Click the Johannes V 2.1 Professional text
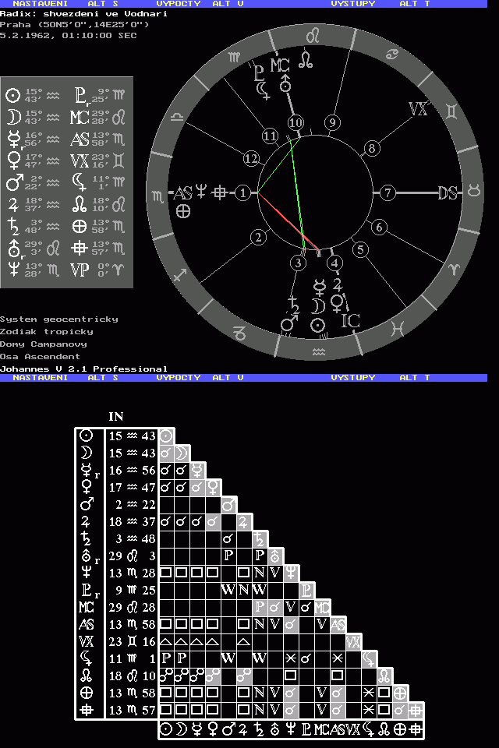Image resolution: width=499 pixels, height=748 pixels. click(83, 369)
